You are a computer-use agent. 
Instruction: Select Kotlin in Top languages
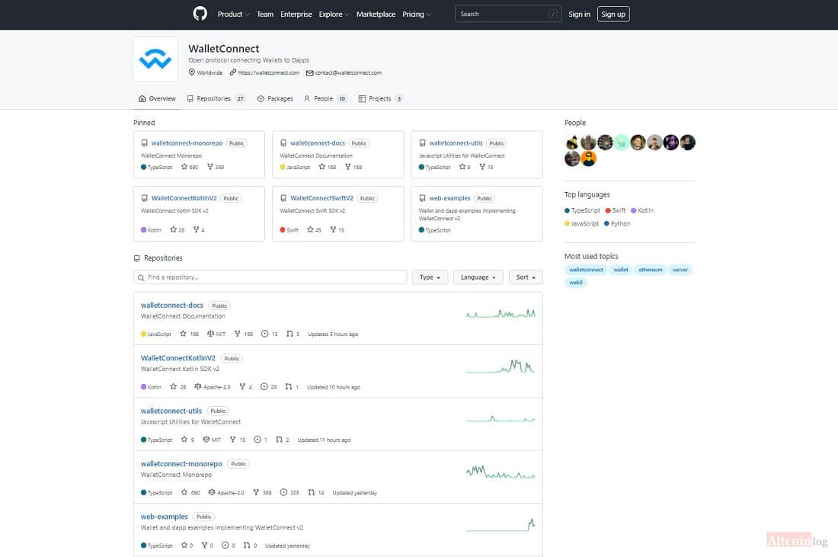pyautogui.click(x=642, y=210)
